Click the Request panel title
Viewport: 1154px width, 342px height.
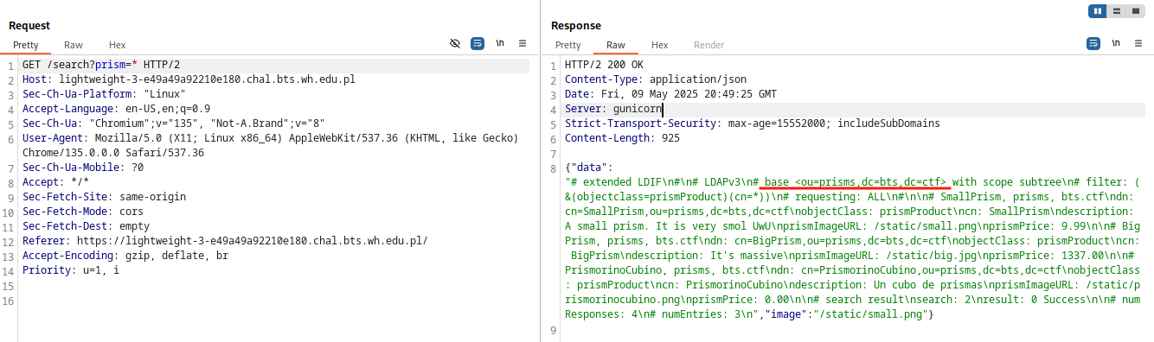pos(29,26)
